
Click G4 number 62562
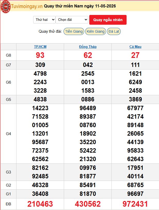tap(40, 159)
